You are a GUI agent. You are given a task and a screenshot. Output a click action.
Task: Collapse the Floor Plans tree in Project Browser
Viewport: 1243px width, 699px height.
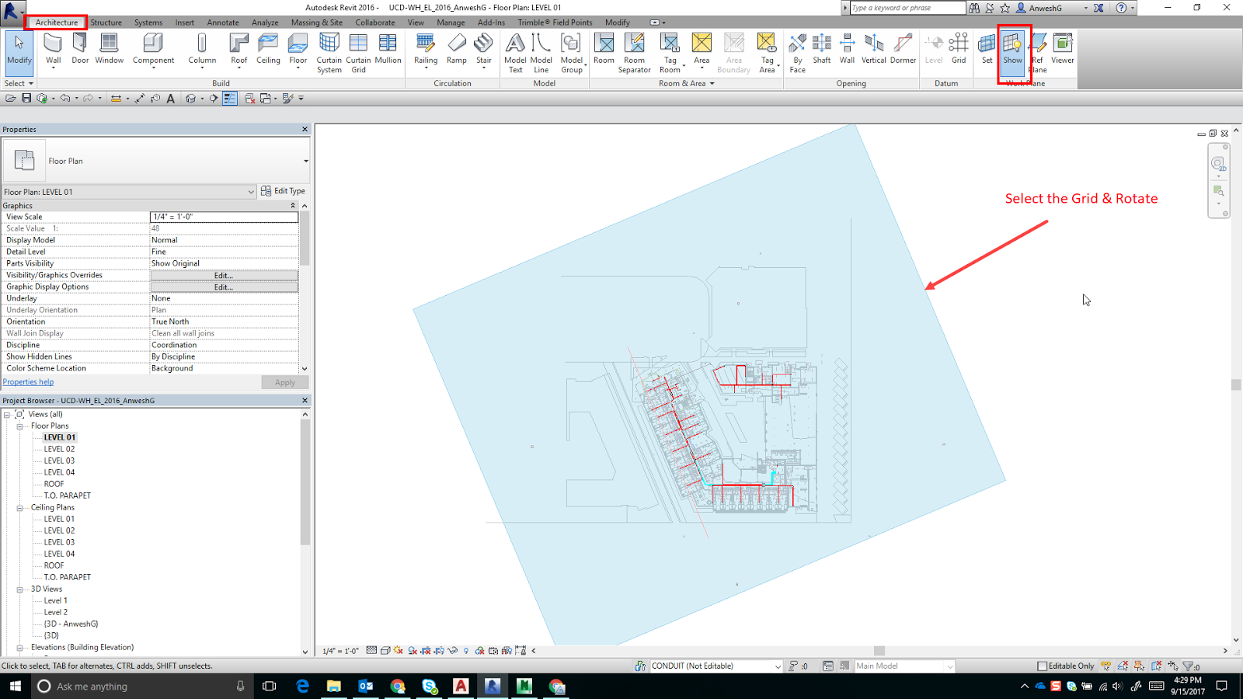click(x=21, y=426)
